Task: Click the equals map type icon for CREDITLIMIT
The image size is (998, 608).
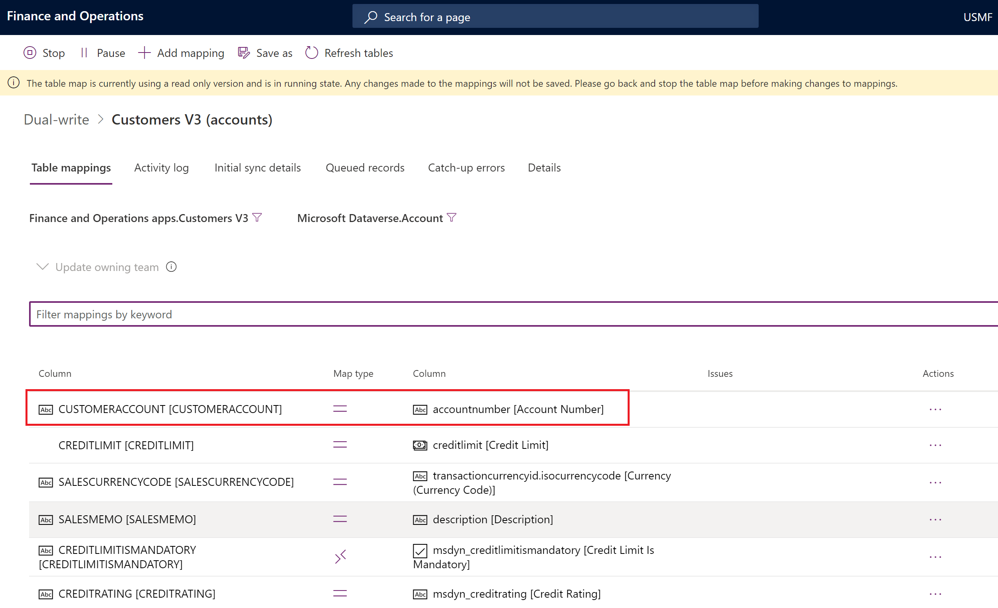Action: click(x=340, y=445)
